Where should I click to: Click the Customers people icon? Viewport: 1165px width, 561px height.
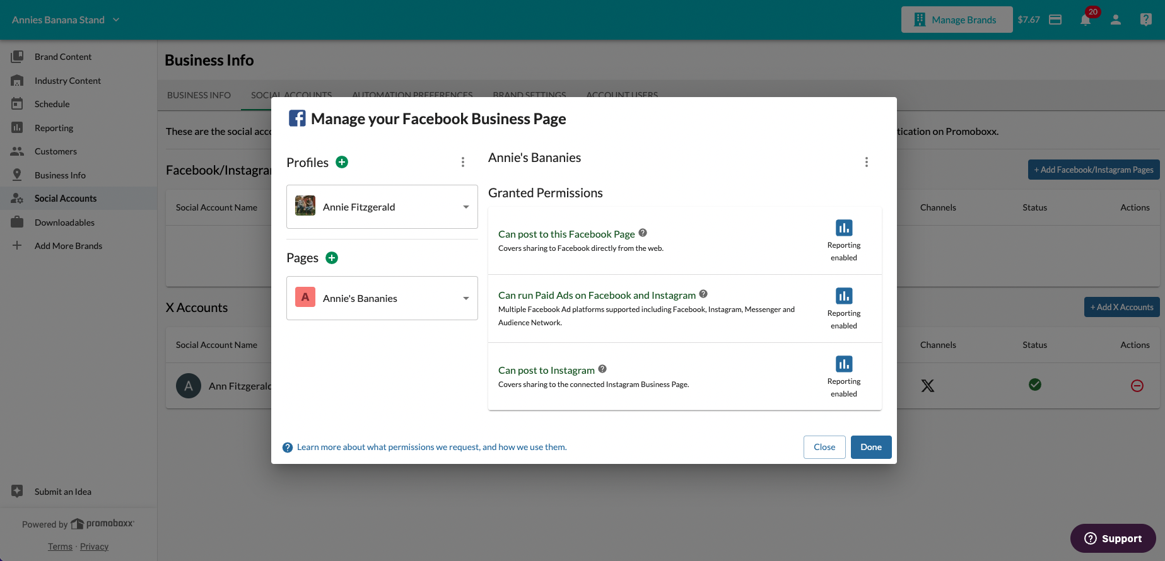click(x=17, y=151)
